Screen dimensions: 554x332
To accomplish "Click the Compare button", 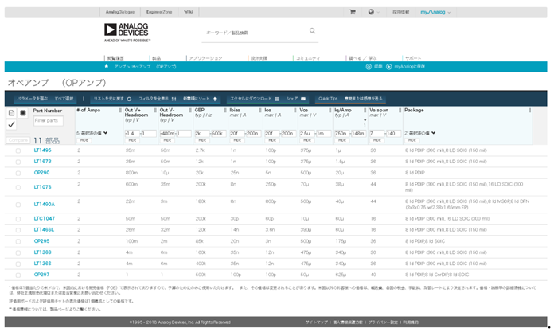I will (18, 140).
